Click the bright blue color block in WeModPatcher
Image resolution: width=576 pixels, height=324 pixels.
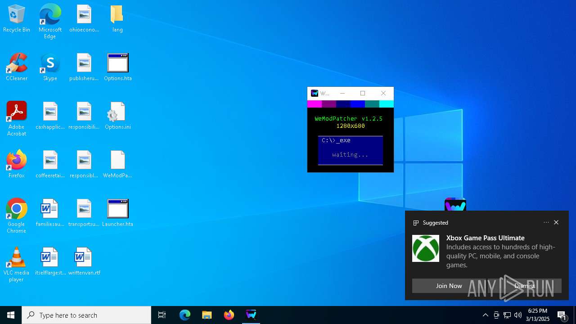pyautogui.click(x=358, y=104)
